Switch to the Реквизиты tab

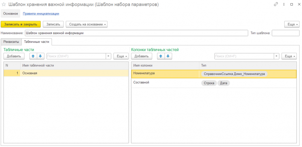point(11,42)
